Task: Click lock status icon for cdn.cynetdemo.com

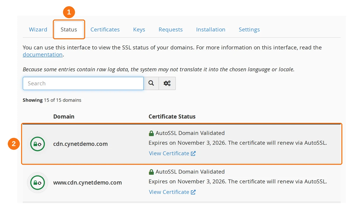Action: click(37, 144)
